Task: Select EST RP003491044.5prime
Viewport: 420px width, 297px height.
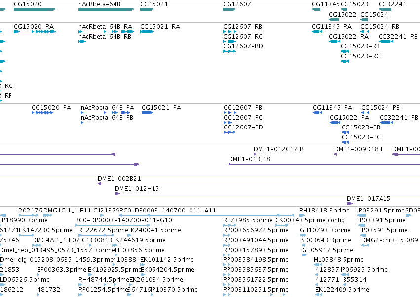Action: tap(227, 246)
